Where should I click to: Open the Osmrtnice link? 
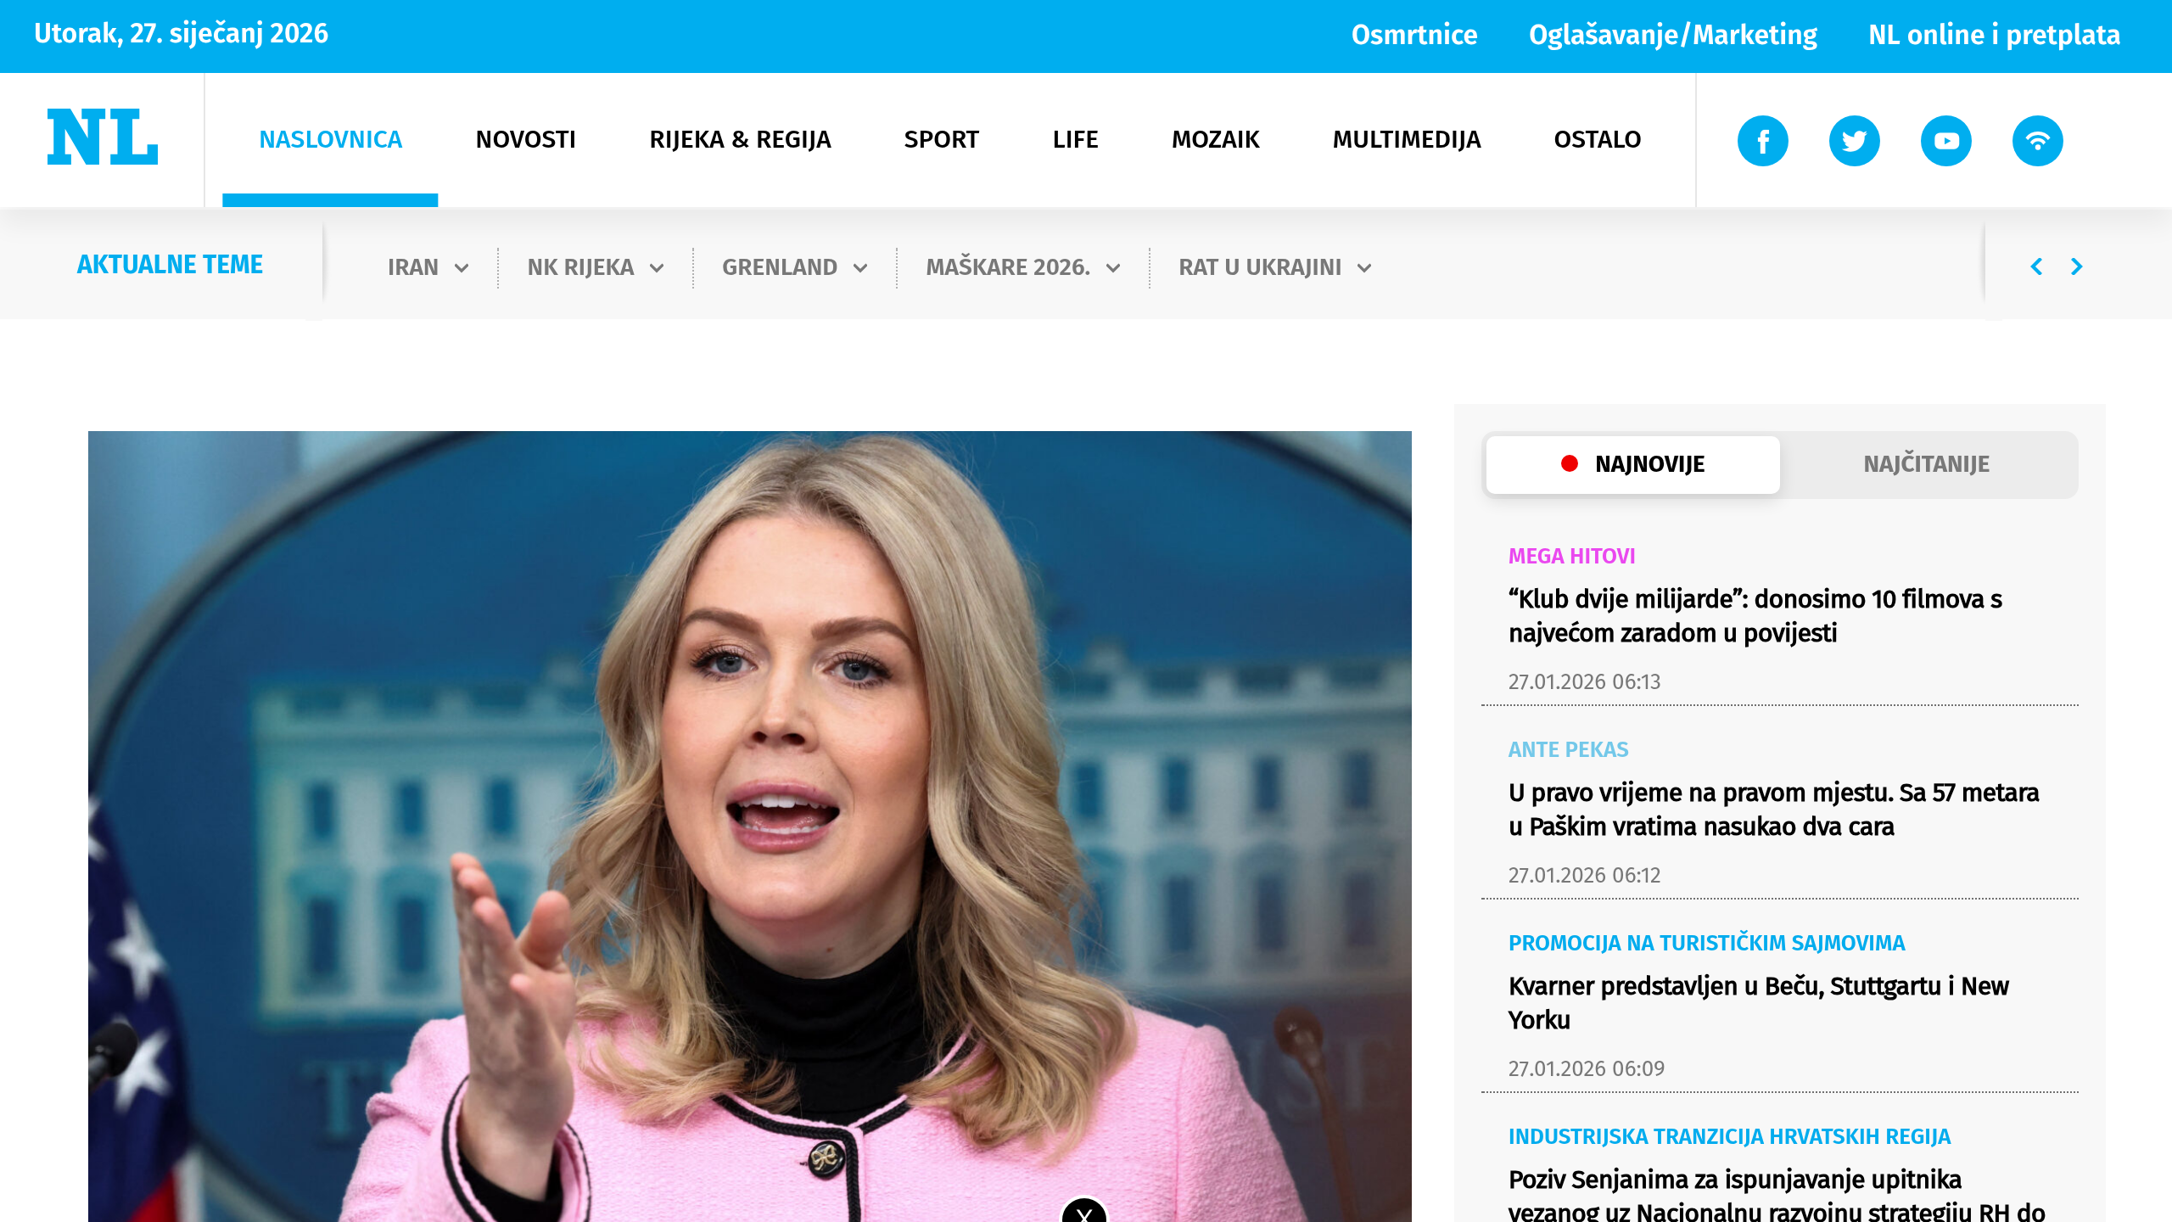pyautogui.click(x=1413, y=35)
